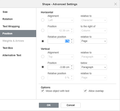120x111 pixels.
Task: Open horizontal relative to Page dropdown
Action: (94, 41)
